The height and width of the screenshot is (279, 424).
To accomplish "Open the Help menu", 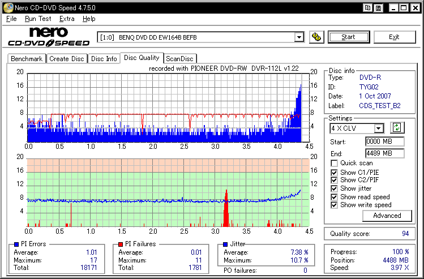I will click(89, 19).
